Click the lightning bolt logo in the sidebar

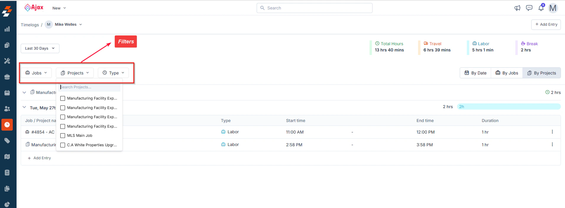pos(7,11)
